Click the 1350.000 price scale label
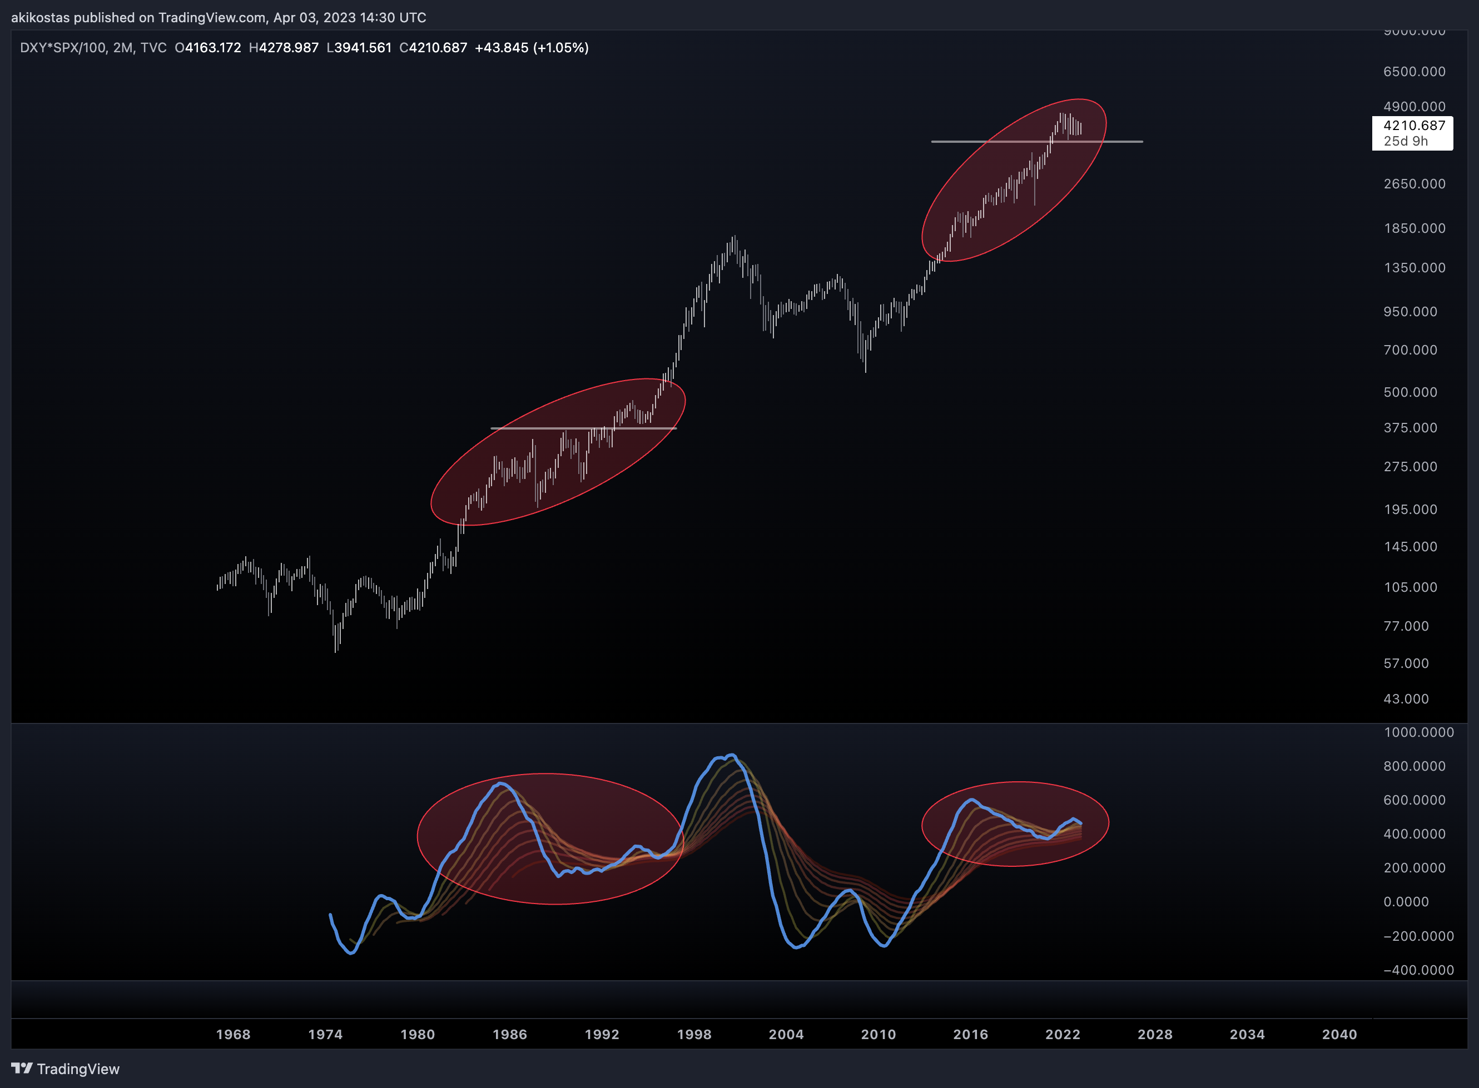 tap(1415, 267)
